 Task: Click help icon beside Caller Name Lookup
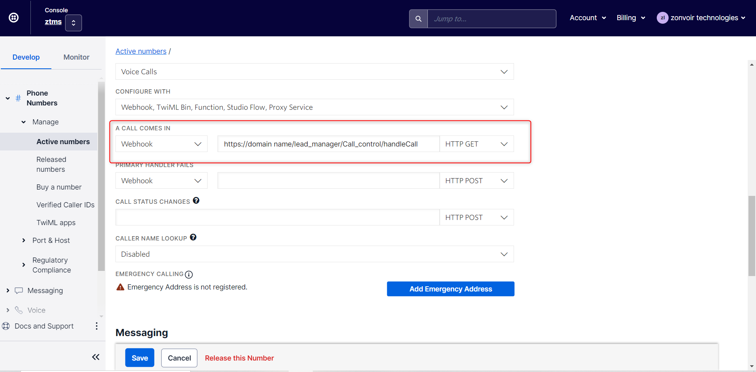coord(193,237)
